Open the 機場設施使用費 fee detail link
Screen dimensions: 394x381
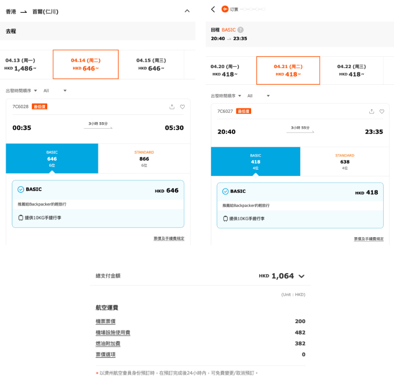(113, 333)
